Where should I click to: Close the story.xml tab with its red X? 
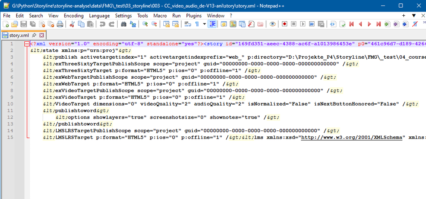(41, 35)
